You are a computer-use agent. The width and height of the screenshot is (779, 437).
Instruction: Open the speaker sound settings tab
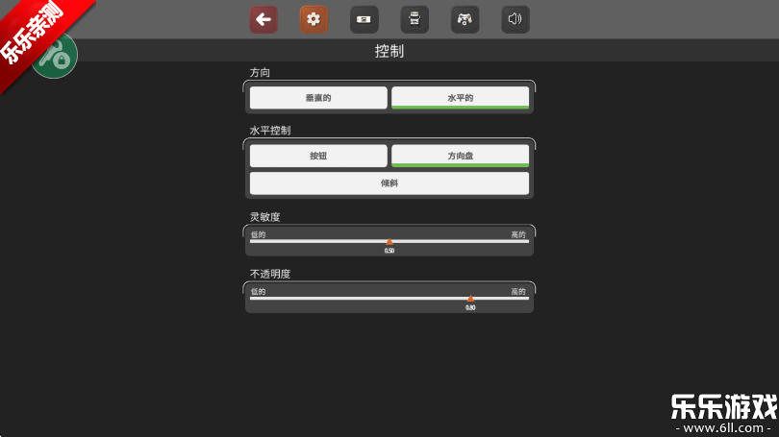coord(515,19)
